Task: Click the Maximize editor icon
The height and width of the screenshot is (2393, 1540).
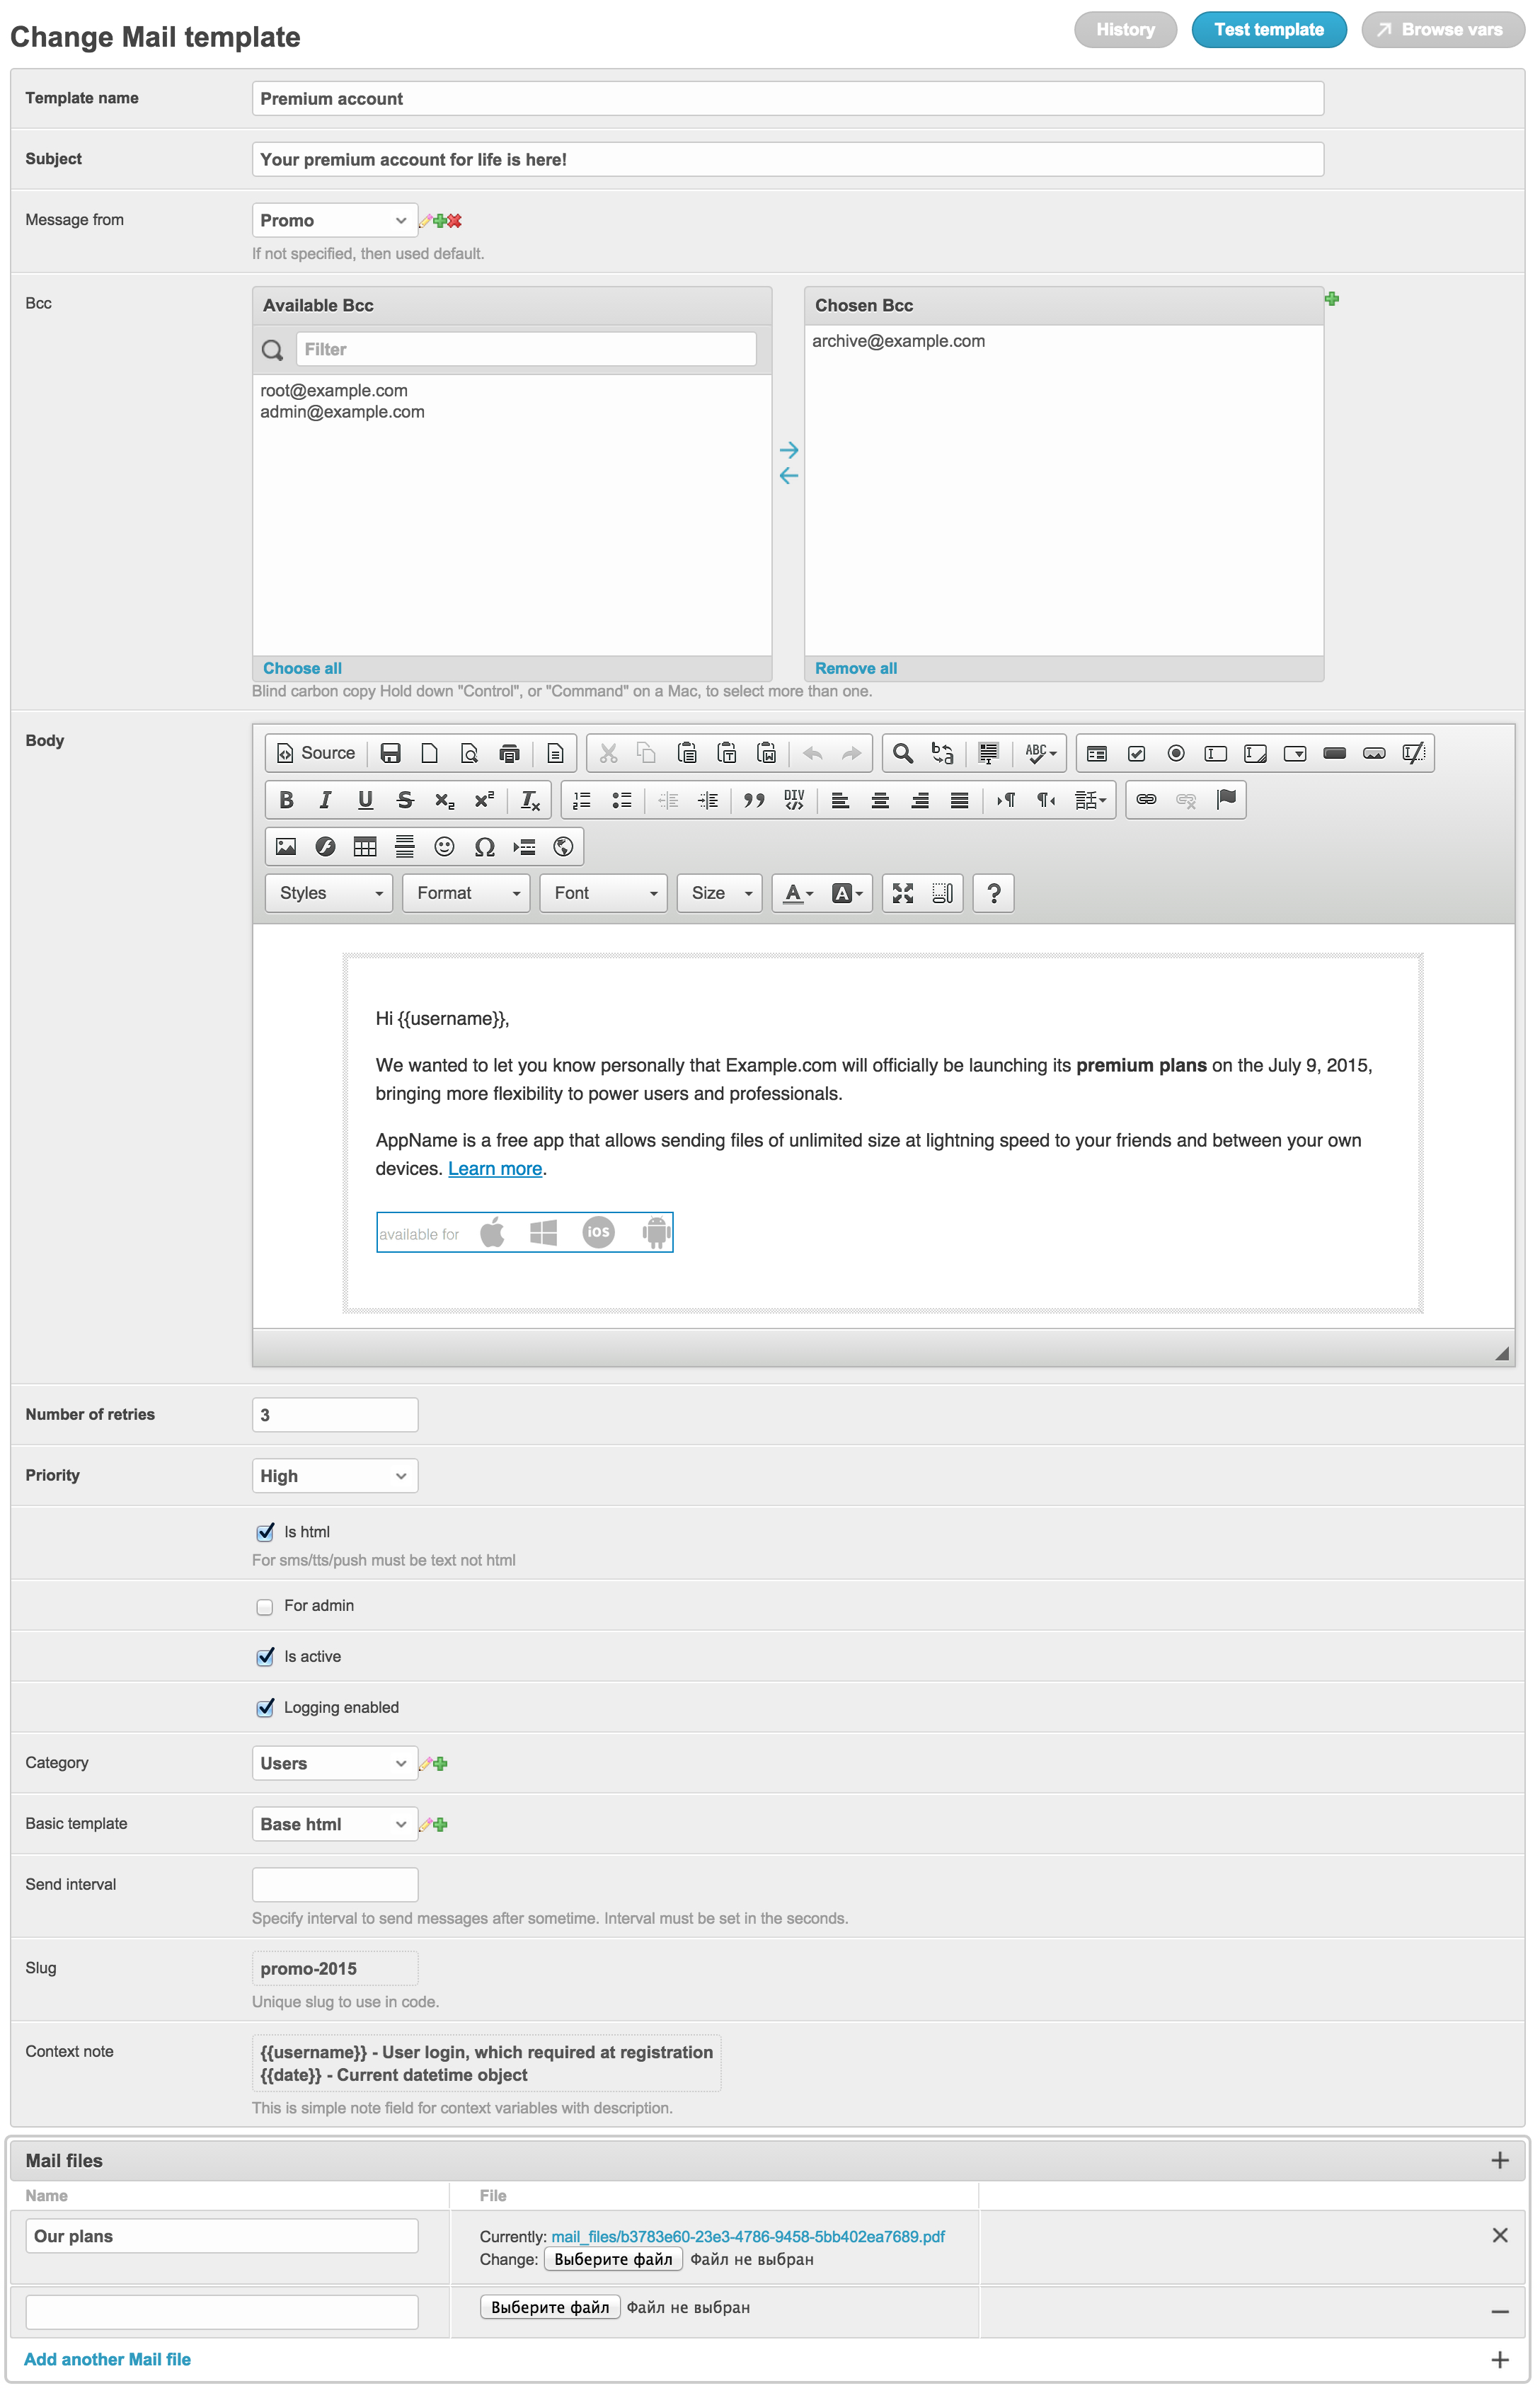Action: point(902,893)
